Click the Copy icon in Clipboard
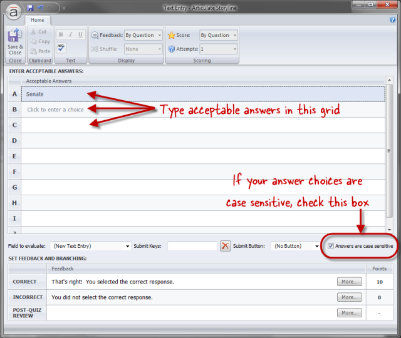 click(x=33, y=41)
